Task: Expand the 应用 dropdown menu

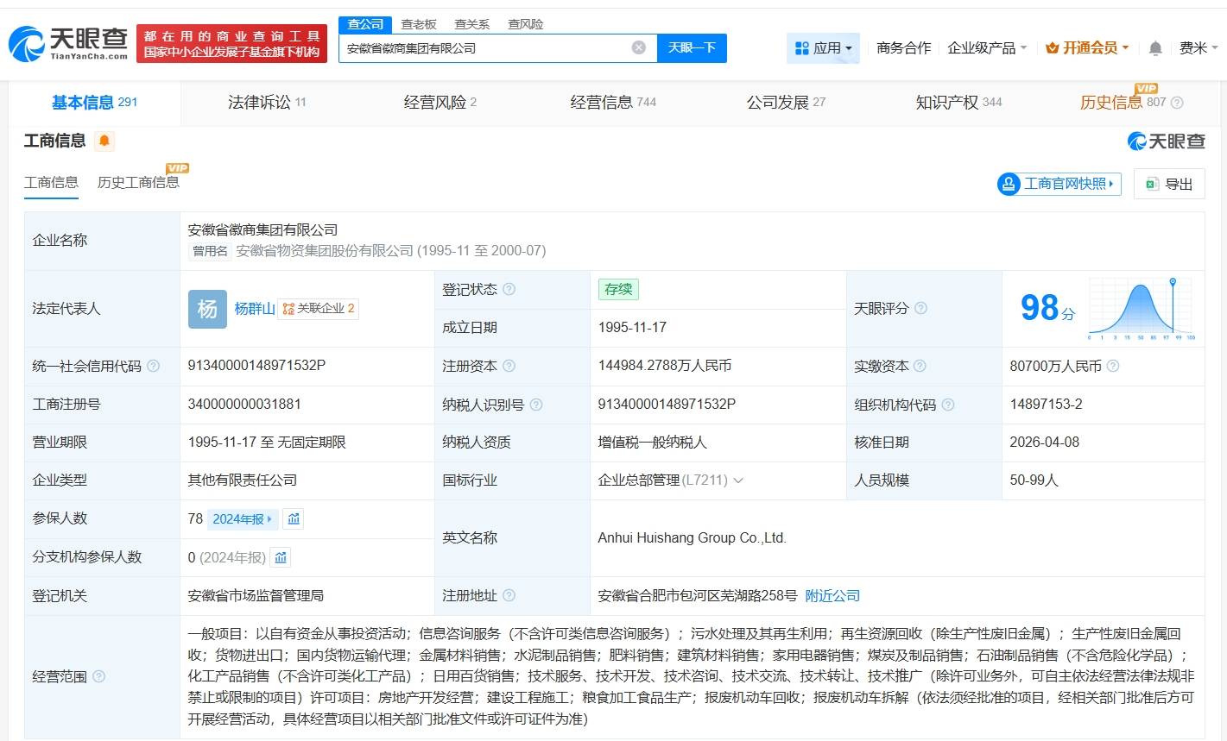Action: pyautogui.click(x=823, y=48)
